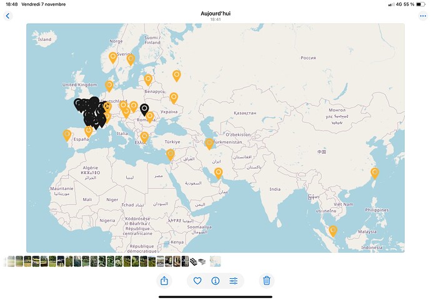
Task: Tap the home indicator bar
Action: (x=215, y=296)
